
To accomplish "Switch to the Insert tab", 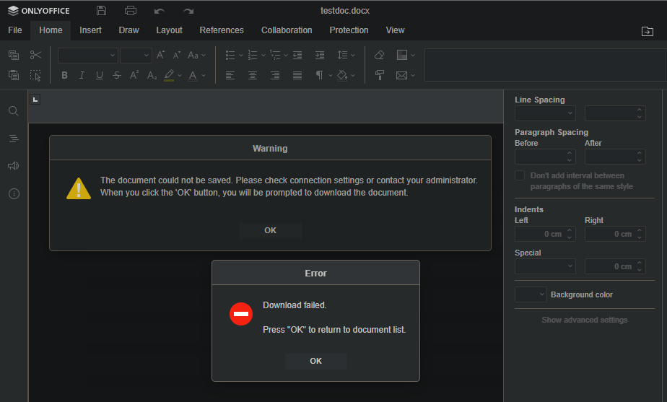I will click(90, 30).
